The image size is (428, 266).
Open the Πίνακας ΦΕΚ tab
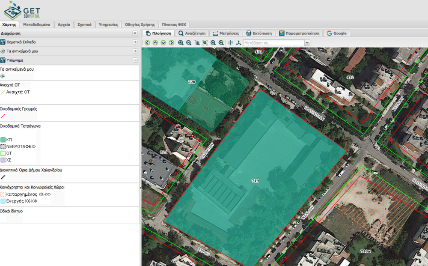coord(174,24)
